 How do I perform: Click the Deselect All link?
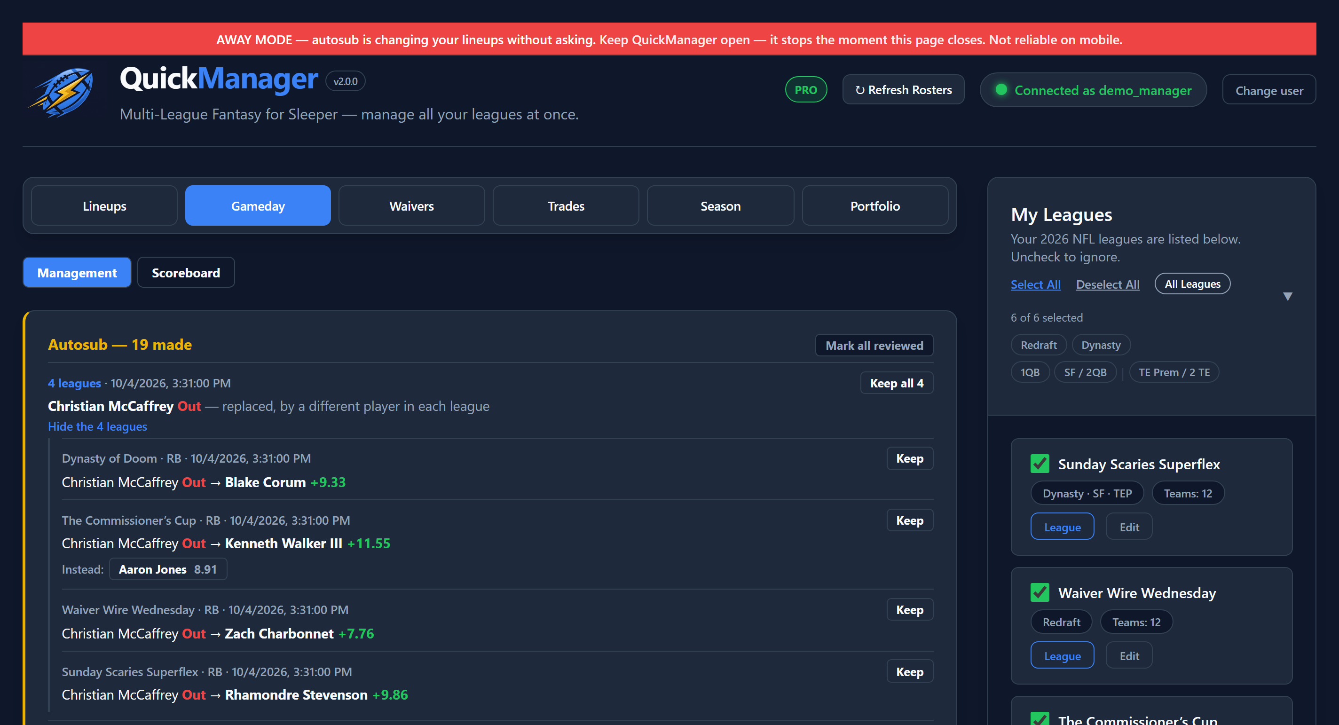pos(1107,284)
